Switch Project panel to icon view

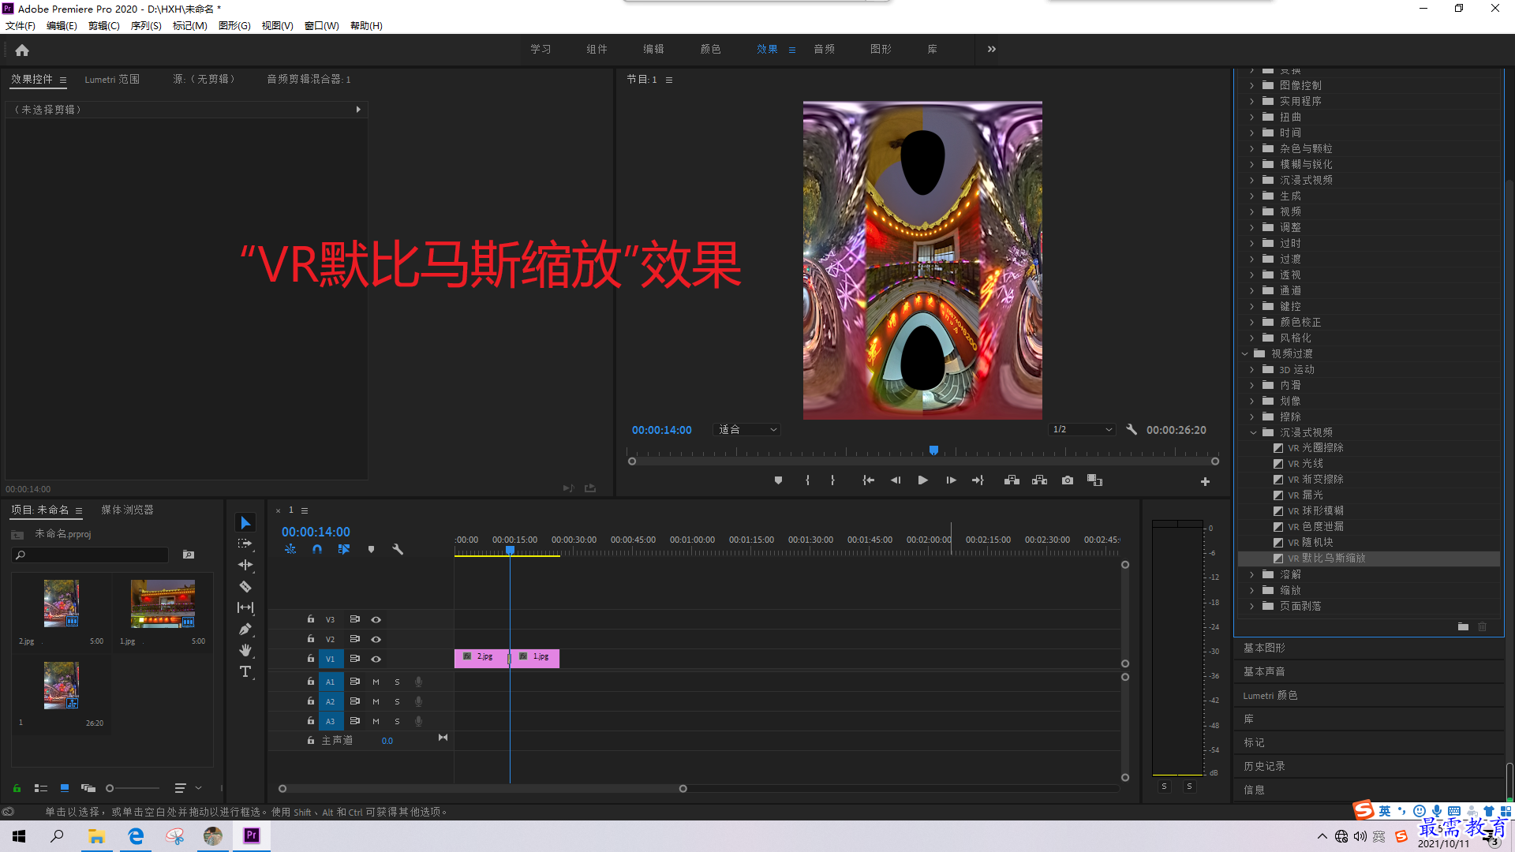(x=65, y=788)
